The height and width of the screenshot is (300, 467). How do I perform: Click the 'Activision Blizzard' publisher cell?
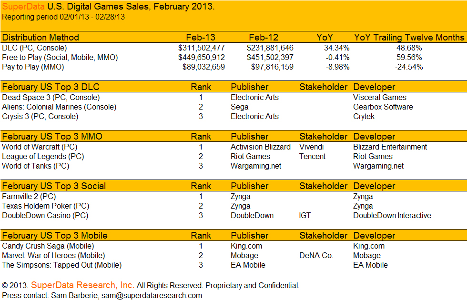click(261, 147)
